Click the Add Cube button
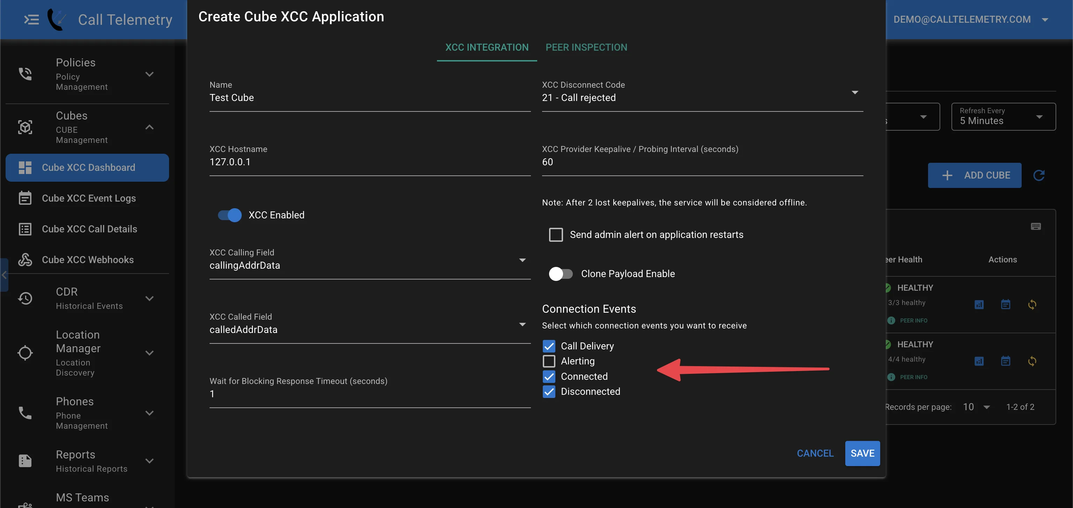Viewport: 1073px width, 508px height. click(974, 175)
